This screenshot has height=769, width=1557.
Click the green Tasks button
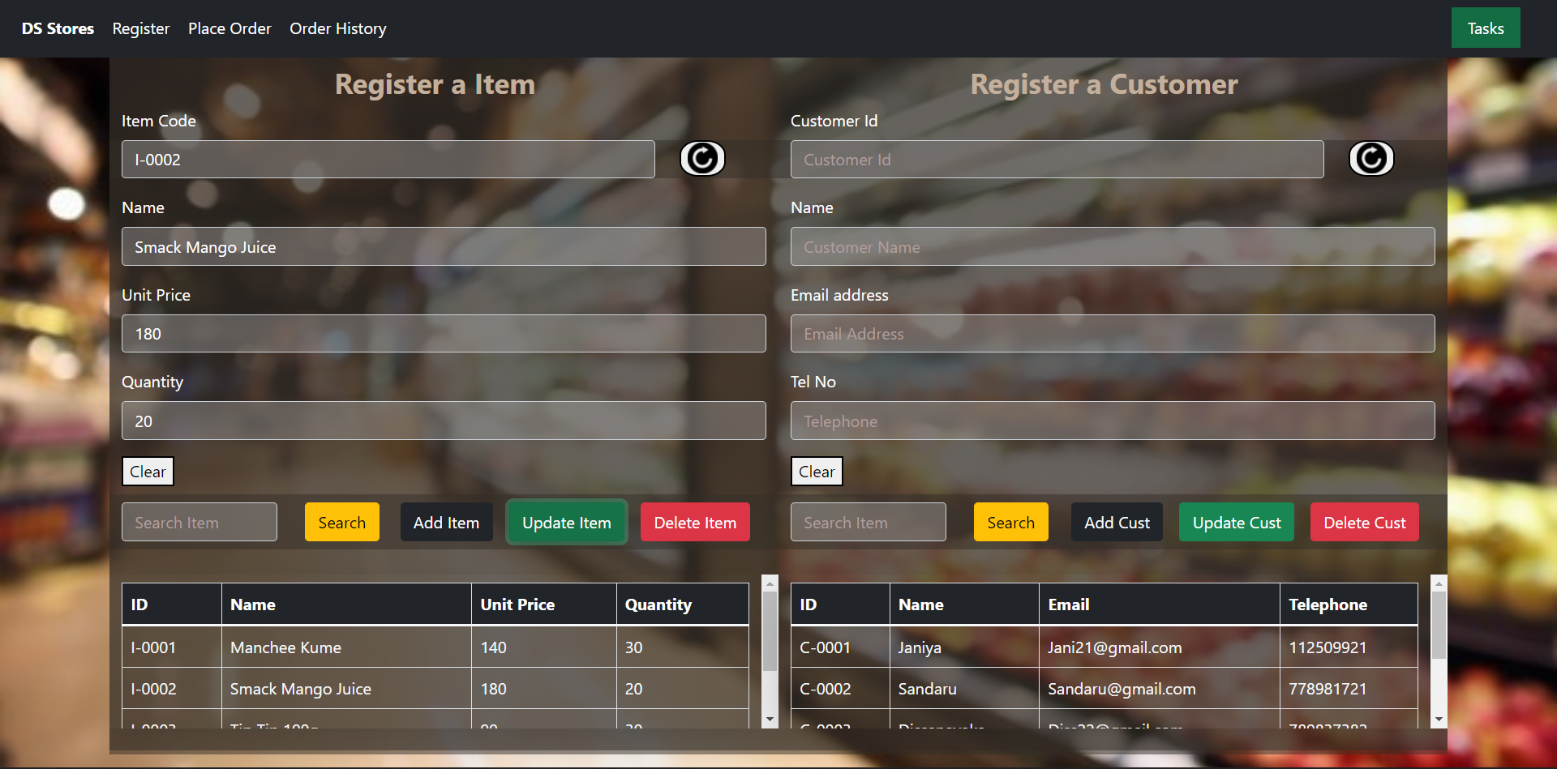(x=1486, y=28)
